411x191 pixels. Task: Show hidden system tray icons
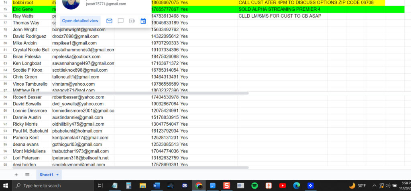tap(374, 185)
